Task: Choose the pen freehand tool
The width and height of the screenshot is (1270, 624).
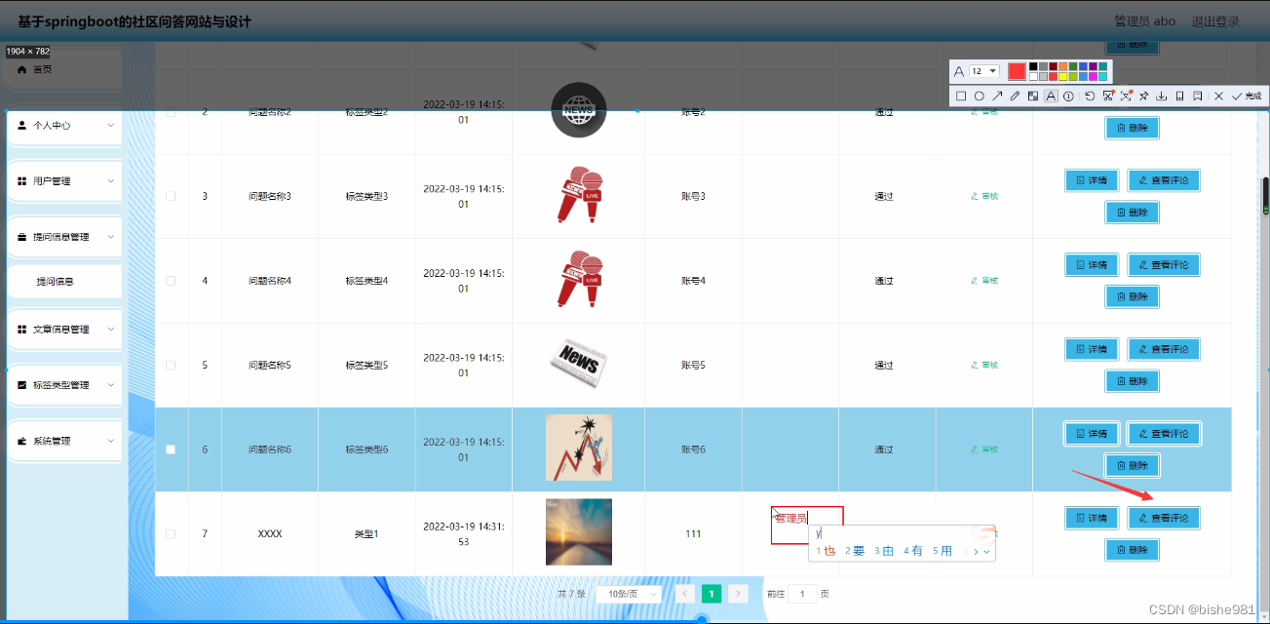Action: pos(1015,95)
